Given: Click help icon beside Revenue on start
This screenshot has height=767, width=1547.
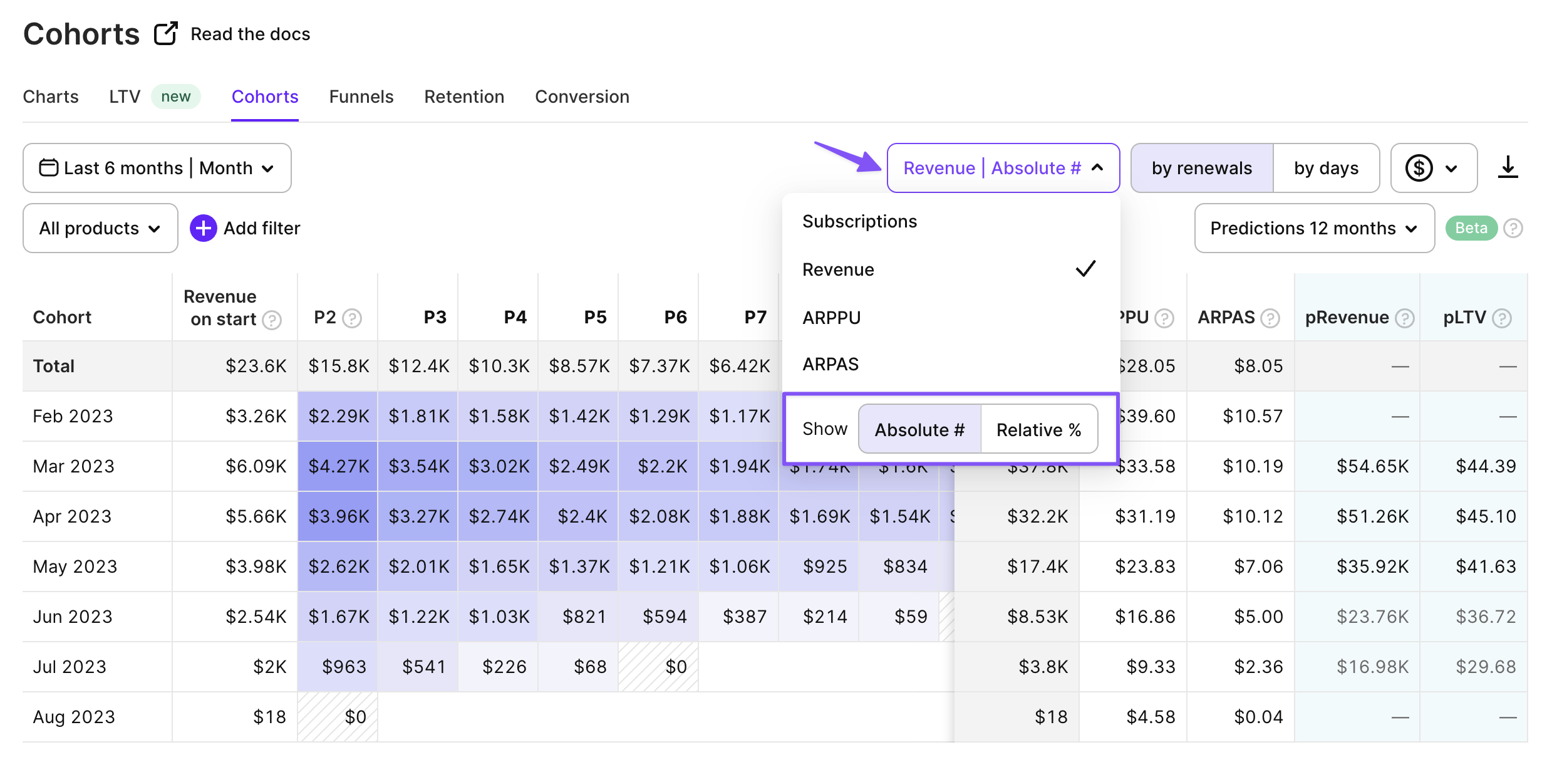Looking at the screenshot, I should [x=272, y=320].
